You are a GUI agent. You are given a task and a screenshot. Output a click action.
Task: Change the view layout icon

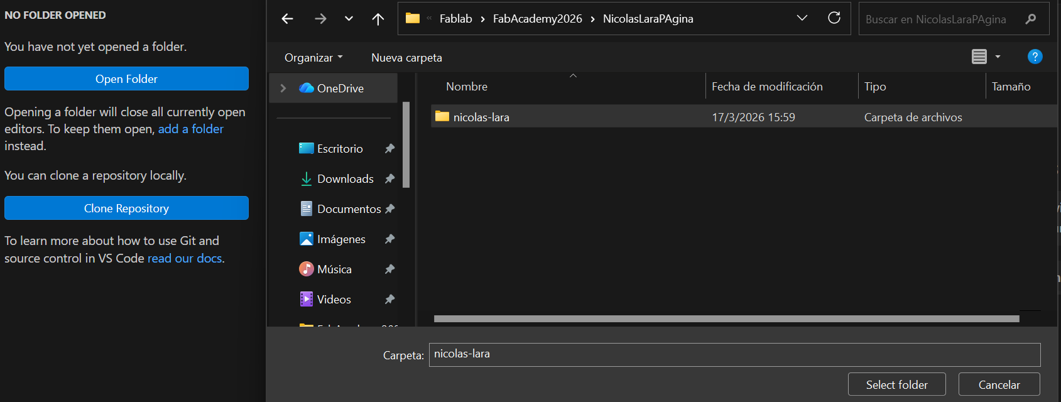point(979,57)
